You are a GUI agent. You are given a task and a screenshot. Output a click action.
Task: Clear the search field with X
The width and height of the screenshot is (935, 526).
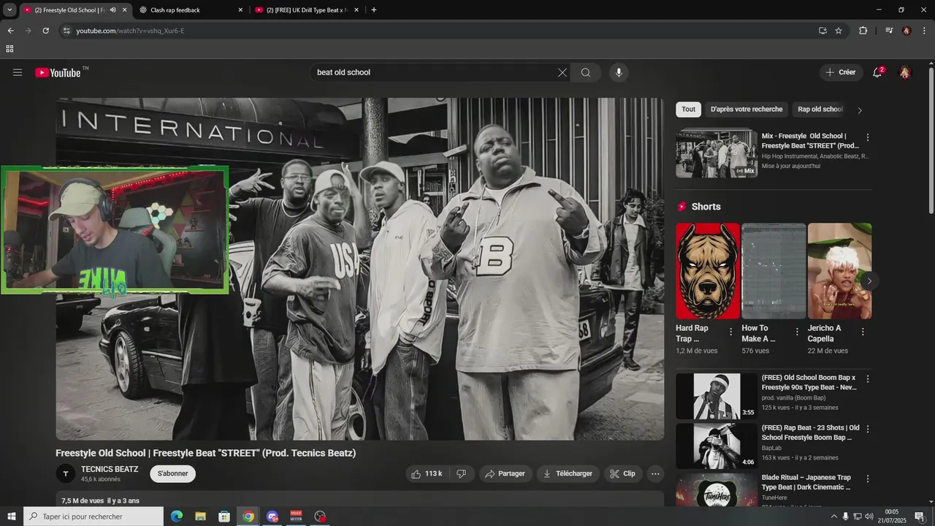(562, 72)
